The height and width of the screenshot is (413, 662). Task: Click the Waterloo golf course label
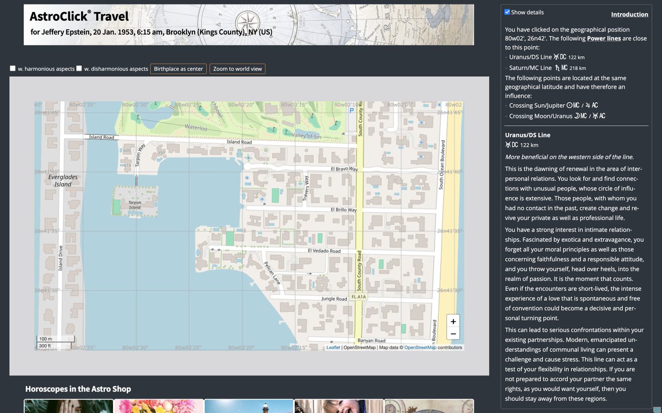196,127
